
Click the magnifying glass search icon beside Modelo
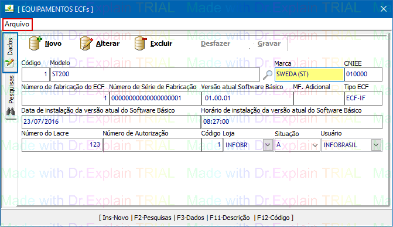pyautogui.click(x=268, y=74)
